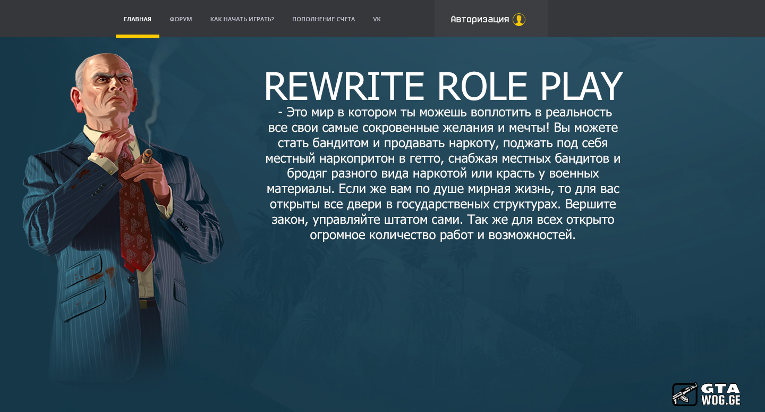Click the GTA text in the logo
Viewport: 765px width, 412px height.
[x=720, y=389]
